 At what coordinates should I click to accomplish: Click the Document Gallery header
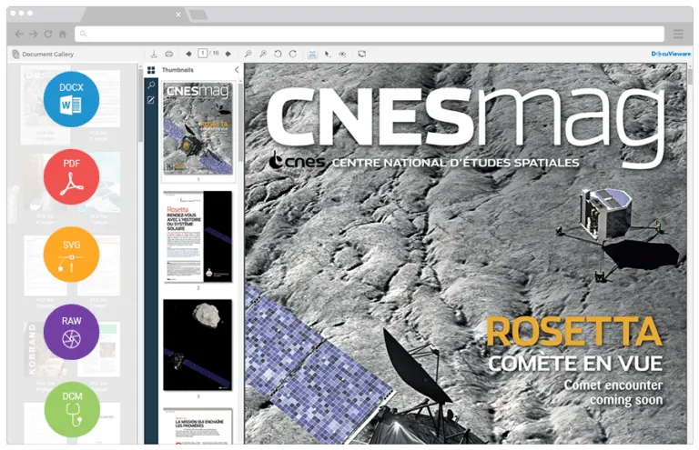click(44, 54)
